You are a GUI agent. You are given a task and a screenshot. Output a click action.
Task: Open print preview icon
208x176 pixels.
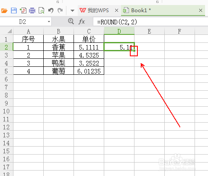[42, 11]
